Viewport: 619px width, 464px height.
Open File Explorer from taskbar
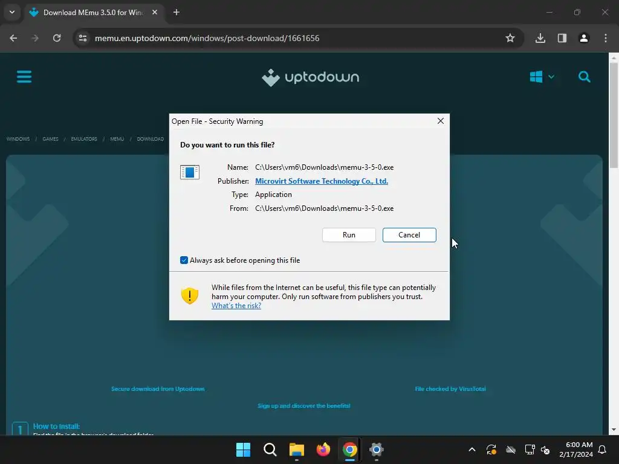pyautogui.click(x=296, y=449)
